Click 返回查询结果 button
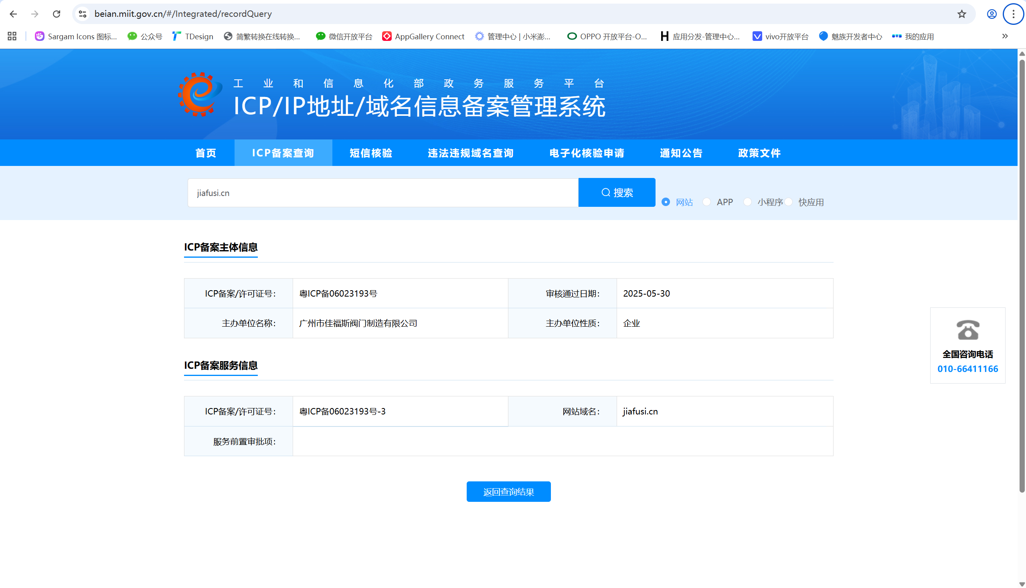 pyautogui.click(x=508, y=491)
